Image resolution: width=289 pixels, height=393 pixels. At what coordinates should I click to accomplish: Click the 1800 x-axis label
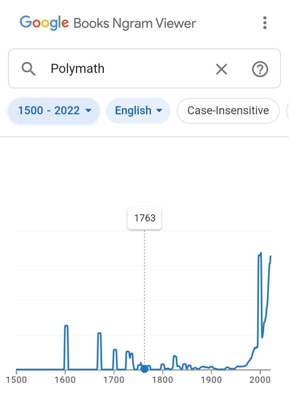point(162,380)
